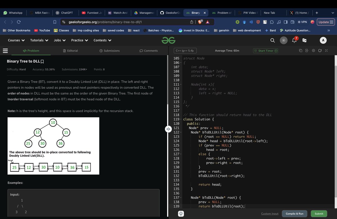Toggle the browser sidebar panel icon
337x219 pixels.
pyautogui.click(x=286, y=22)
